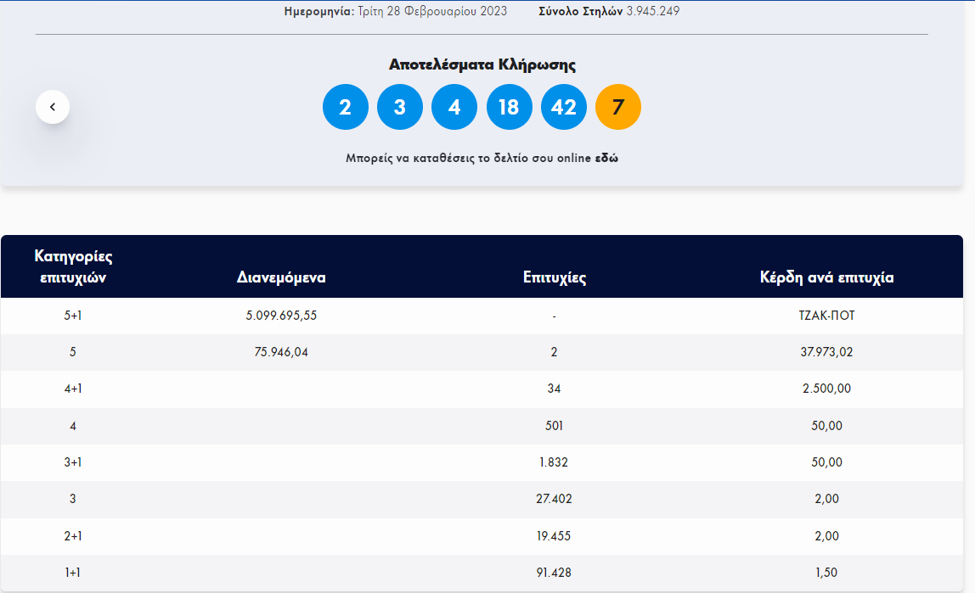Click the 1.832 winners cell
The height and width of the screenshot is (593, 975).
pyautogui.click(x=554, y=462)
